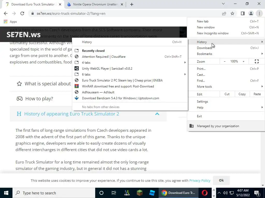Bookmark this page with the star icon
Image resolution: width=265 pixels, height=198 pixels.
tap(232, 13)
